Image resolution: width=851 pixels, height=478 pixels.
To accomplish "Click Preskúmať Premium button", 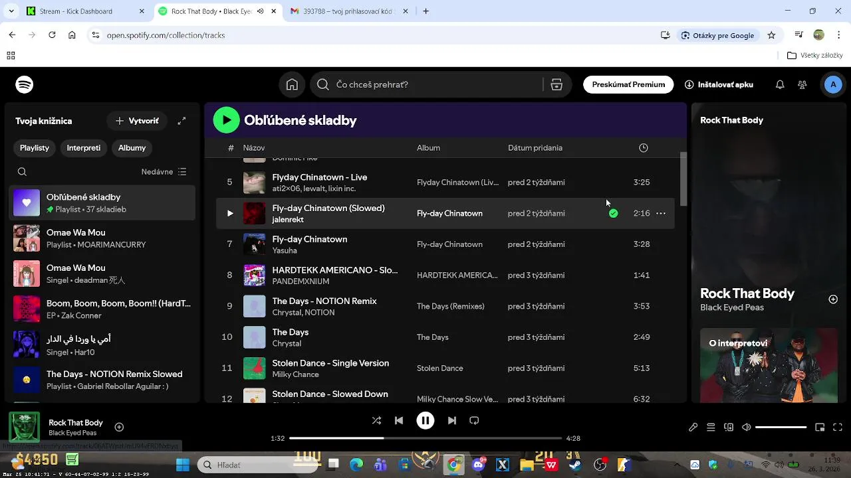I will point(628,84).
